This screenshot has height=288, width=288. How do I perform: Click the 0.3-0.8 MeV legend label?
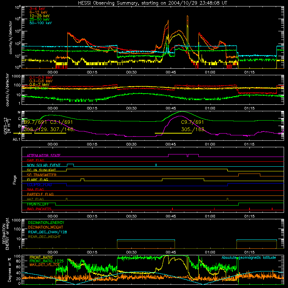point(41,81)
